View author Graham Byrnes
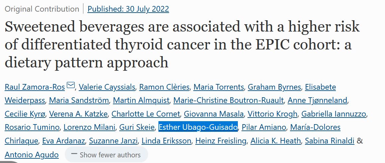Viewport: 385px width, 163px height. 274,87
